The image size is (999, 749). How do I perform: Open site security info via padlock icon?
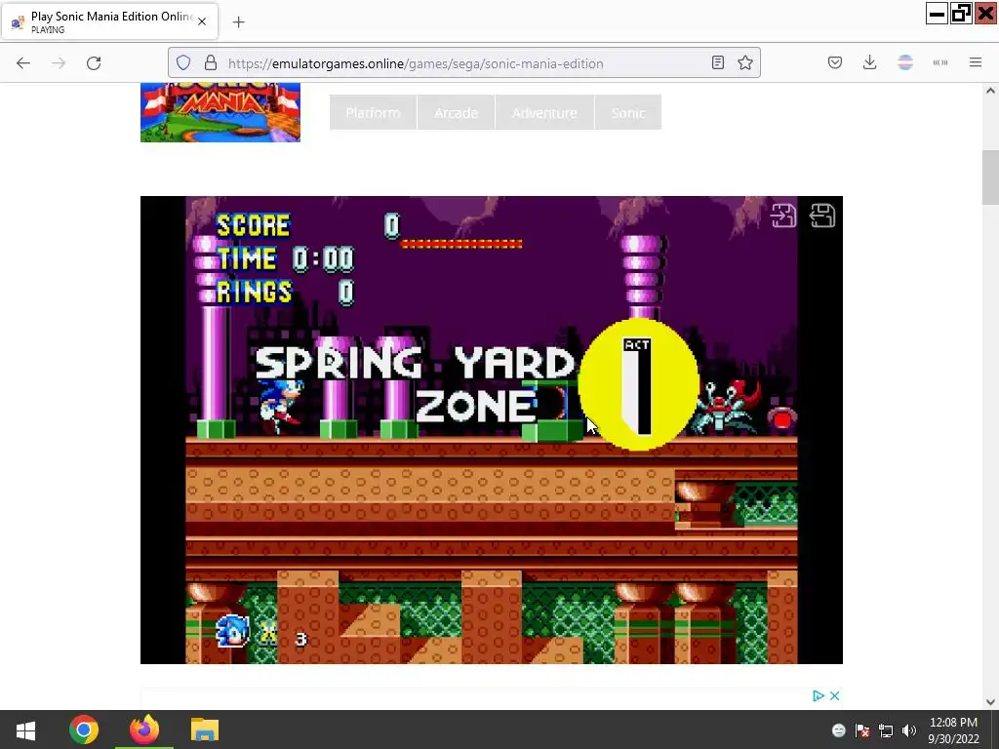[x=211, y=63]
